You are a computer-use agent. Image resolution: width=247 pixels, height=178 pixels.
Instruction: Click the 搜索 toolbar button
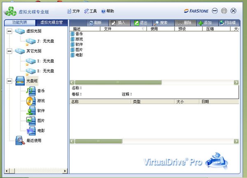pos(163,23)
